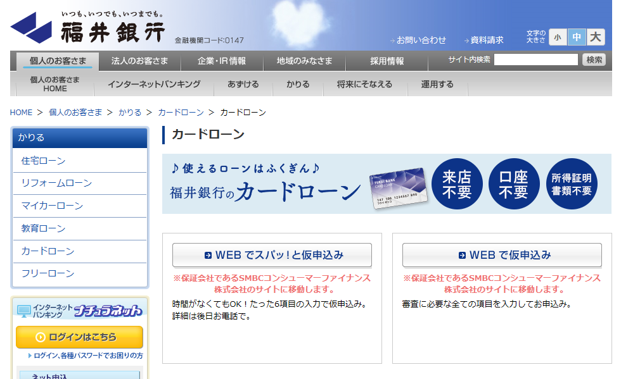Image resolution: width=621 pixels, height=379 pixels.
Task: Click the かりる sidebar header
Action: click(80, 138)
